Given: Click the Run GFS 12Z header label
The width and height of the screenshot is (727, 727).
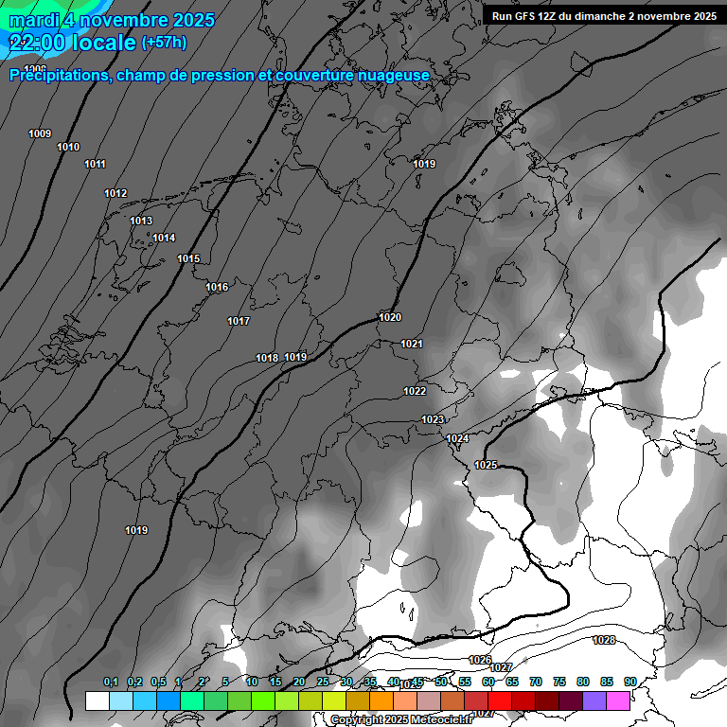Looking at the screenshot, I should click(x=604, y=16).
